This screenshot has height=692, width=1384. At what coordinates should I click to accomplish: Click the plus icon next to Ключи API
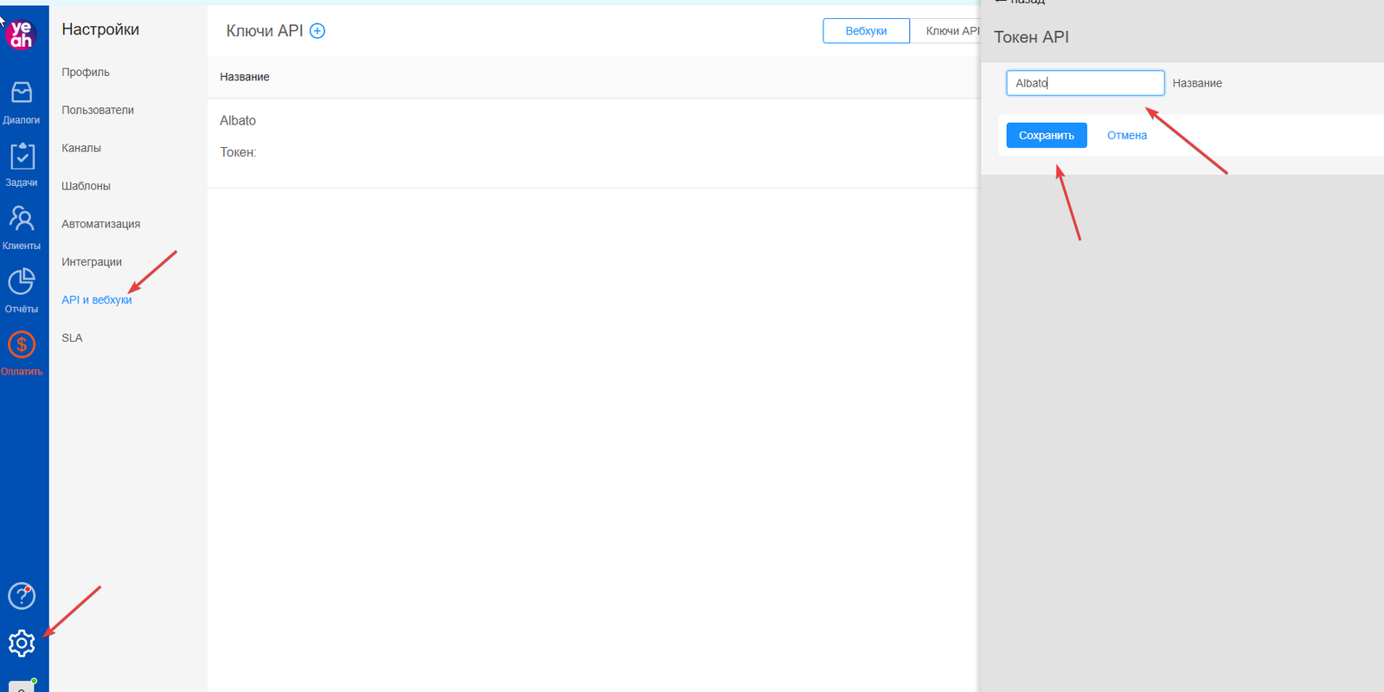tap(317, 31)
